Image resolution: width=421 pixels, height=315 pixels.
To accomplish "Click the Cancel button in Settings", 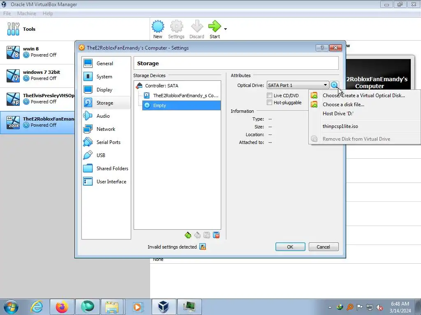I will tap(324, 247).
